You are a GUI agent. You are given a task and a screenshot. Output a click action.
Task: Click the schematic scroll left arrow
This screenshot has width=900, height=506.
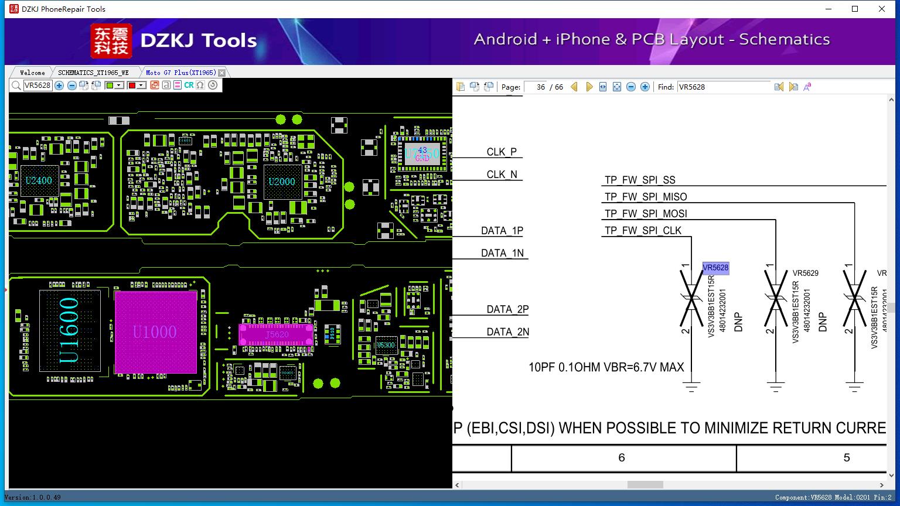tap(458, 485)
